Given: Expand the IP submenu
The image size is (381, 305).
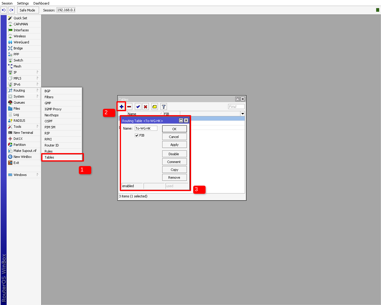Looking at the screenshot, I should [x=23, y=72].
